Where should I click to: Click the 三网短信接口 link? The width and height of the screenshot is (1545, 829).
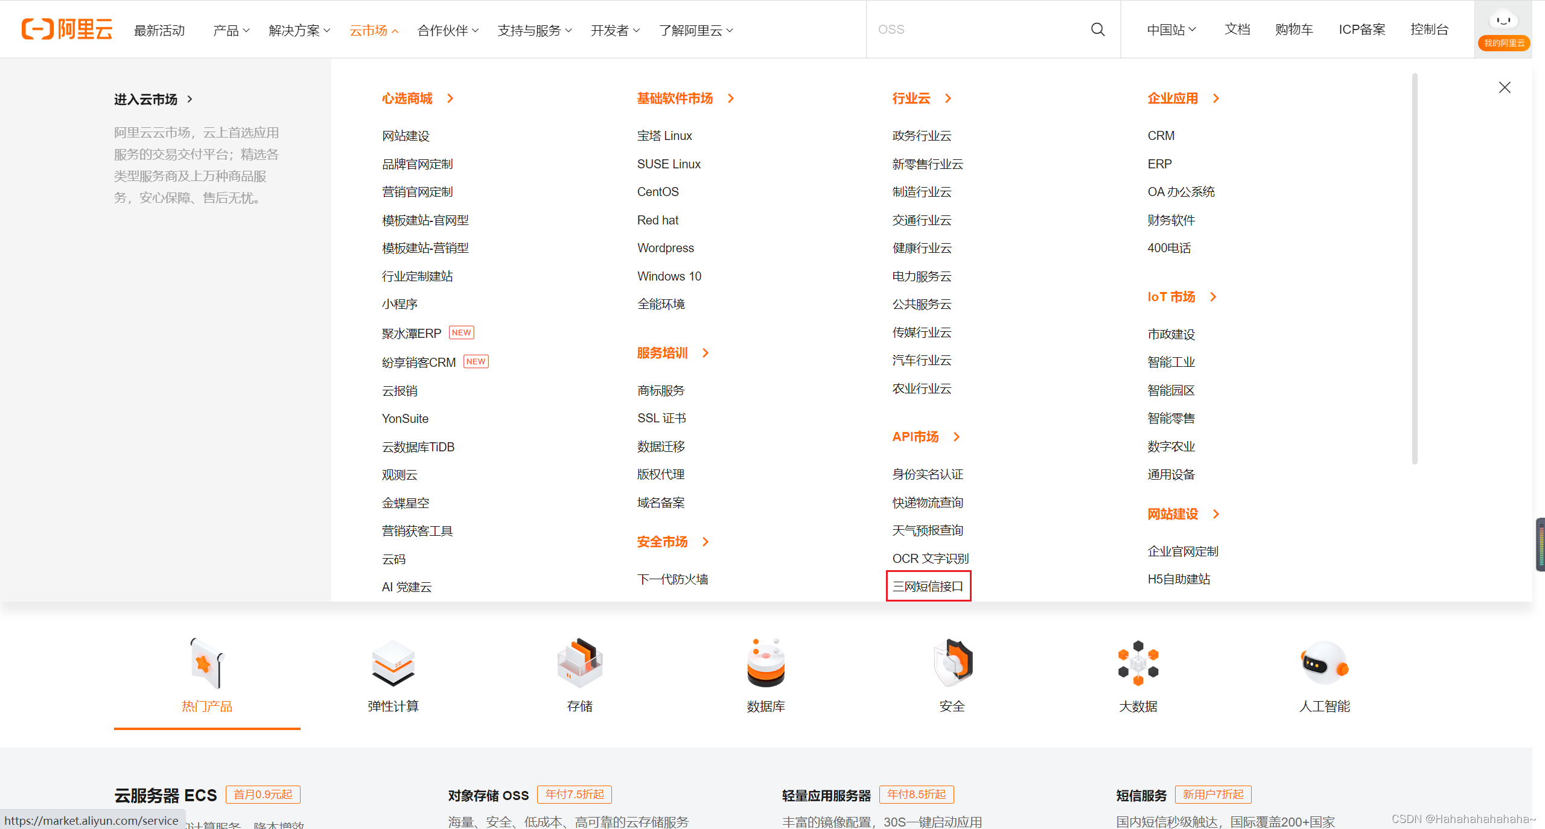point(928,586)
